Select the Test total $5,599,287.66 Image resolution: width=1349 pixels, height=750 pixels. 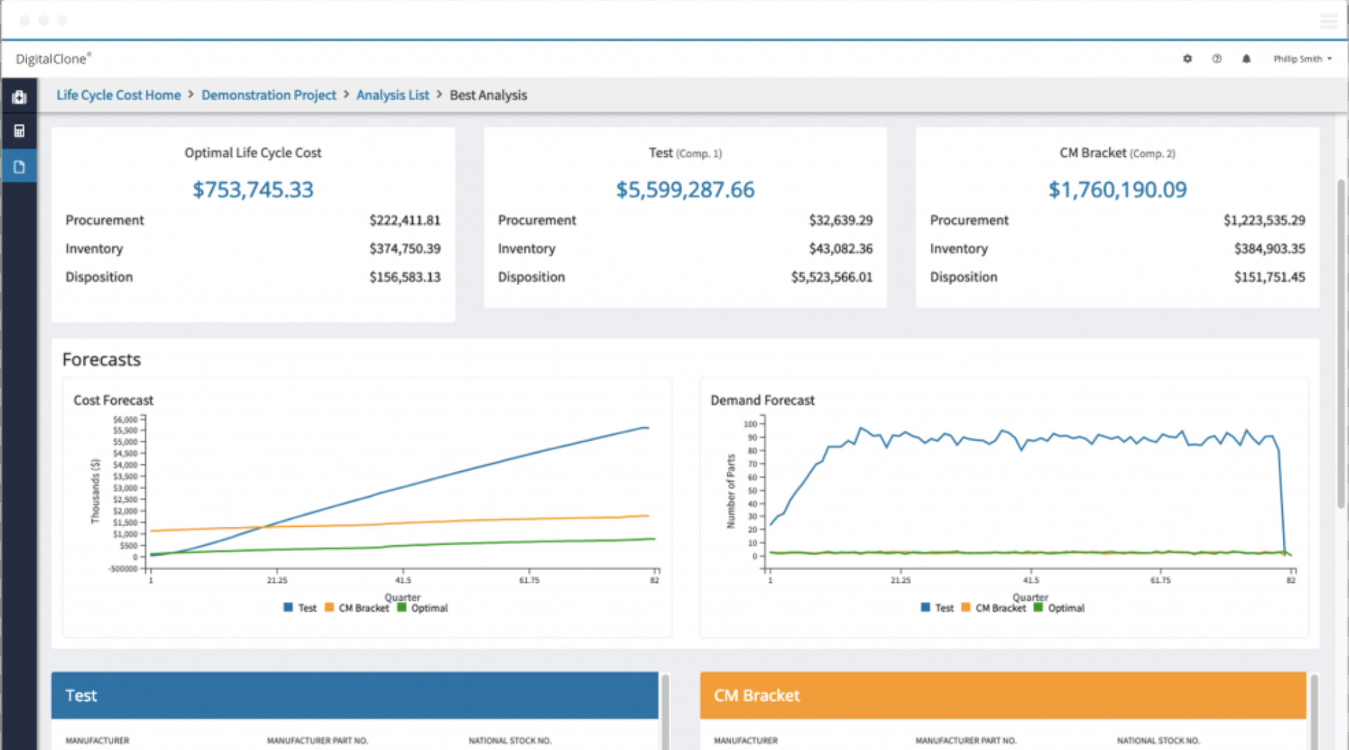(685, 189)
